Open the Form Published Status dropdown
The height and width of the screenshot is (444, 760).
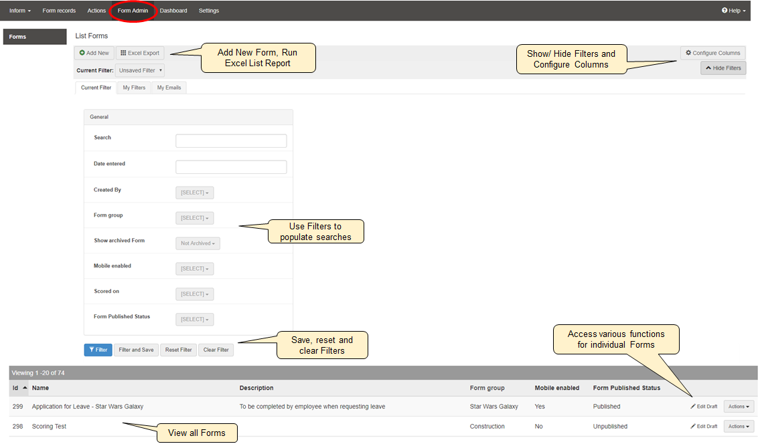click(x=195, y=320)
